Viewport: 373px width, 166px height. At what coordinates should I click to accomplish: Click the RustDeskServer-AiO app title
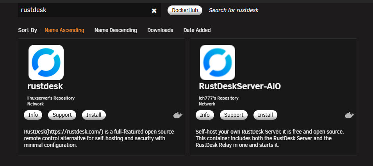(x=240, y=86)
